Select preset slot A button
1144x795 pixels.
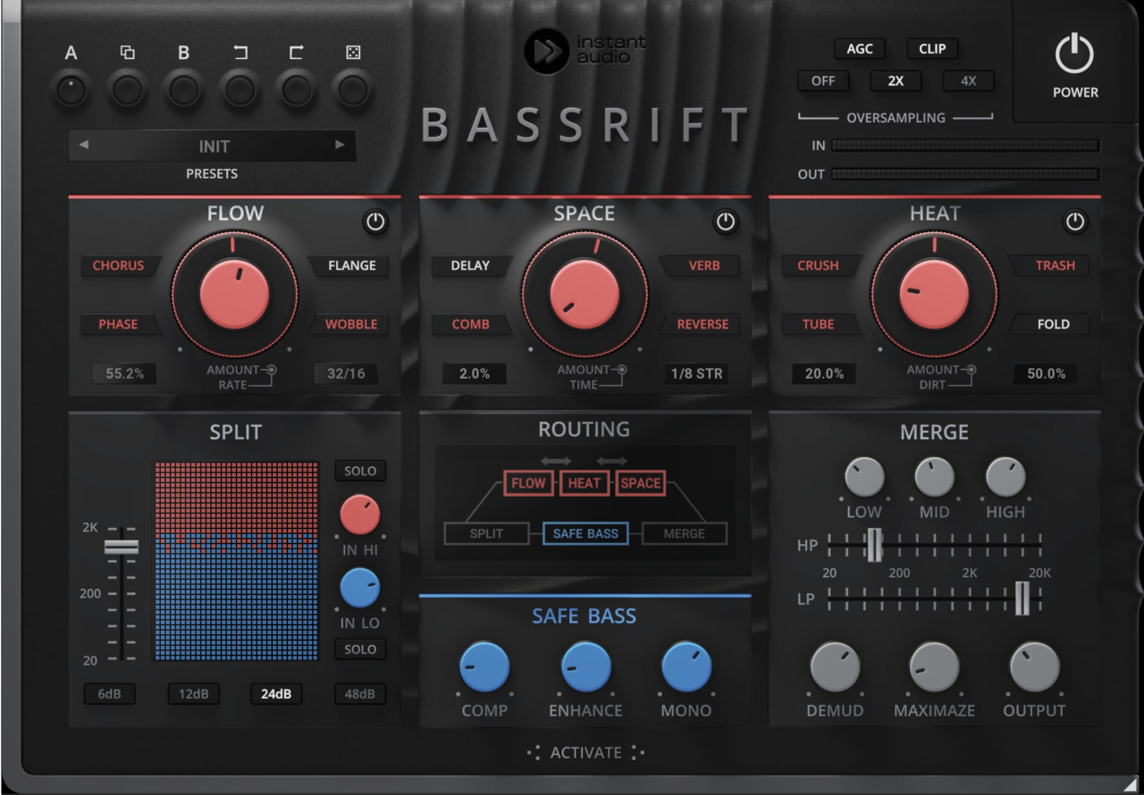[71, 90]
